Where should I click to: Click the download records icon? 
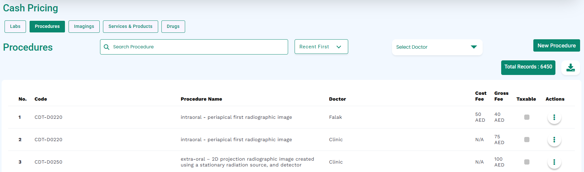click(x=571, y=68)
